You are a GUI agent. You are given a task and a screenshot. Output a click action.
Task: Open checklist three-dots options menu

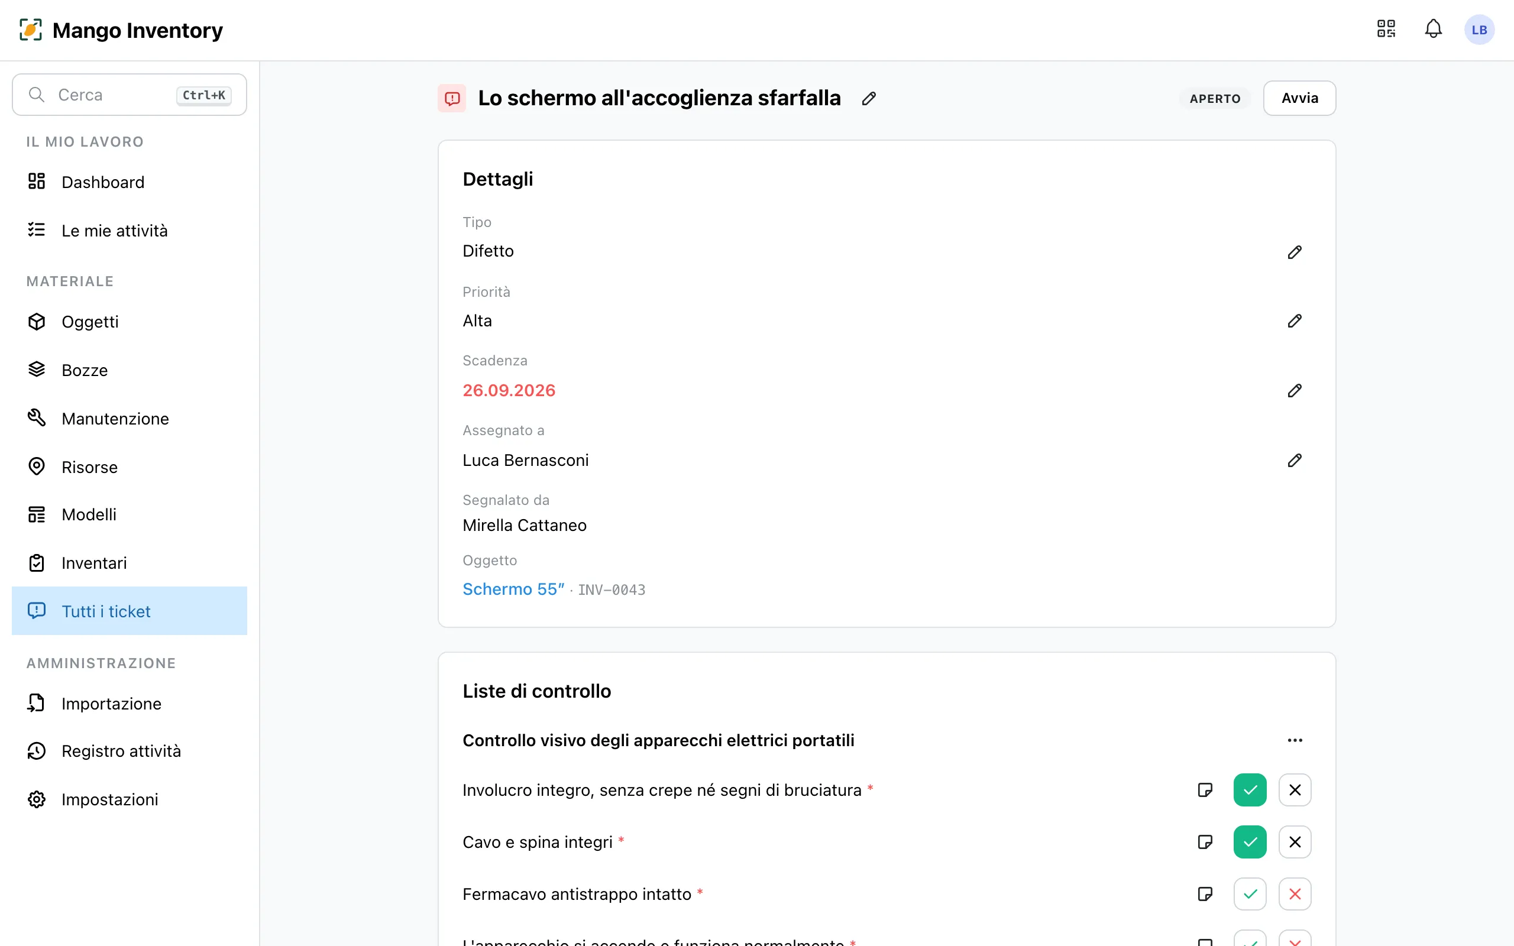pyautogui.click(x=1295, y=740)
